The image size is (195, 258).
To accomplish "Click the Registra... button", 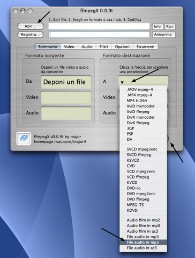I will click(31, 34).
